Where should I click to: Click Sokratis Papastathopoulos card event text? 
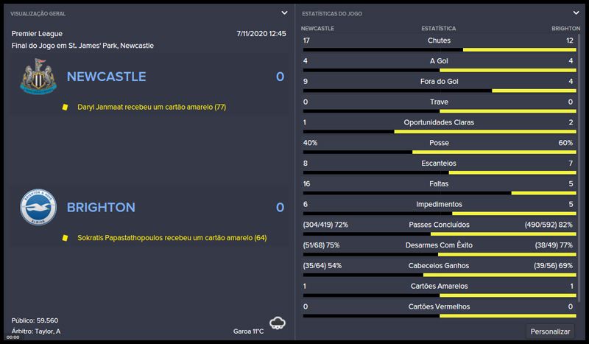click(x=172, y=238)
